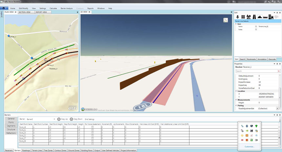Clear the Properties search with red X
Screen dimensions: 282x152
(x=279, y=71)
